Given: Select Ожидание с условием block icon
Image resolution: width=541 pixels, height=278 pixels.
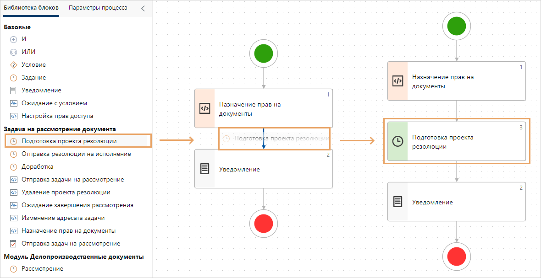Looking at the screenshot, I should click(x=13, y=103).
